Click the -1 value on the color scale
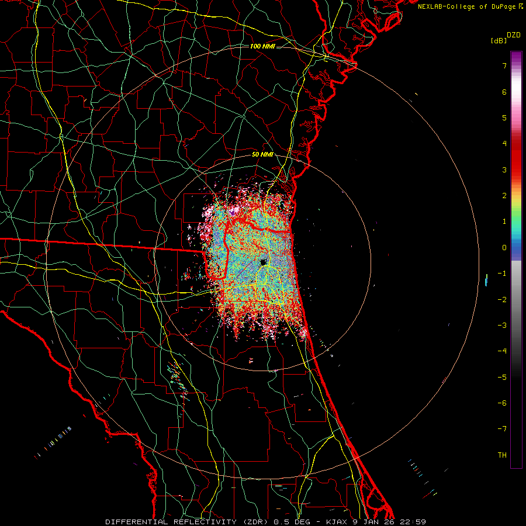The width and height of the screenshot is (526, 526). 502,274
